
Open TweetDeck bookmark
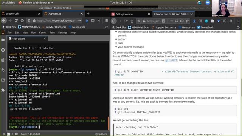205,27
